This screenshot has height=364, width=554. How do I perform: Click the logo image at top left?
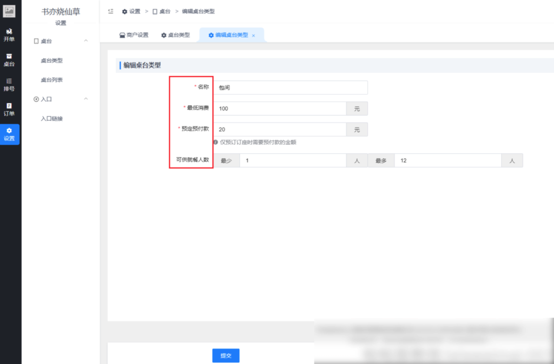coord(10,11)
